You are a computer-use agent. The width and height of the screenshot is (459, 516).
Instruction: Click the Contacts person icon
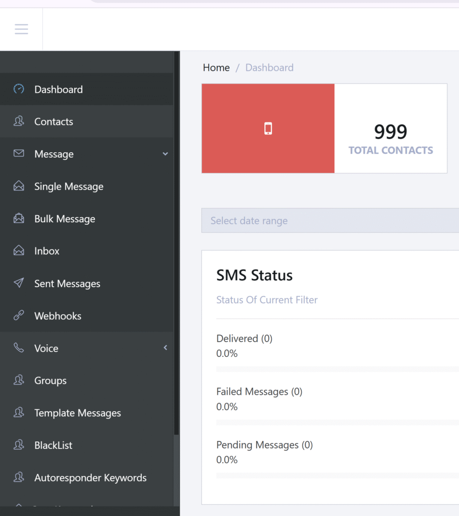19,121
